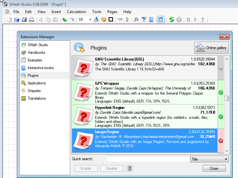Click the trash delete extension icon
238x178 pixels.
point(130,168)
